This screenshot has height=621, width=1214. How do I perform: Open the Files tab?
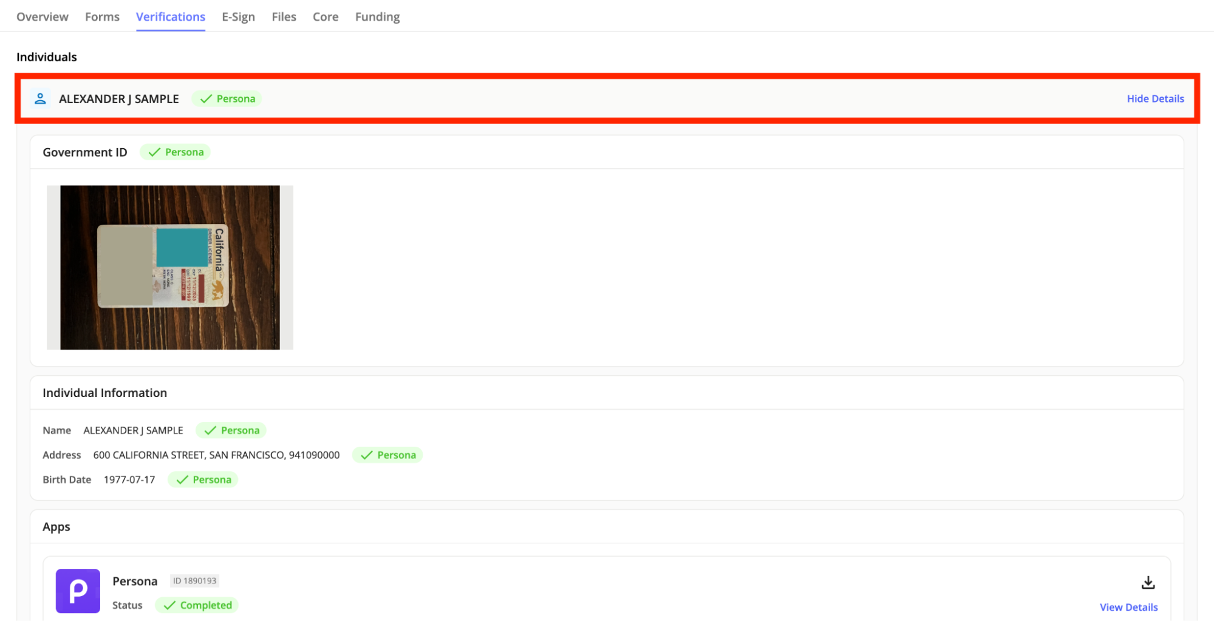coord(284,16)
